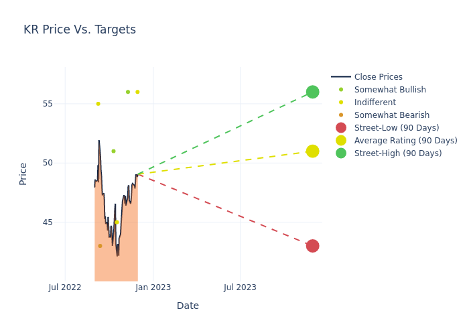Click the green Street-High target marker
Viewport: 469px width, 335px height.
312,92
